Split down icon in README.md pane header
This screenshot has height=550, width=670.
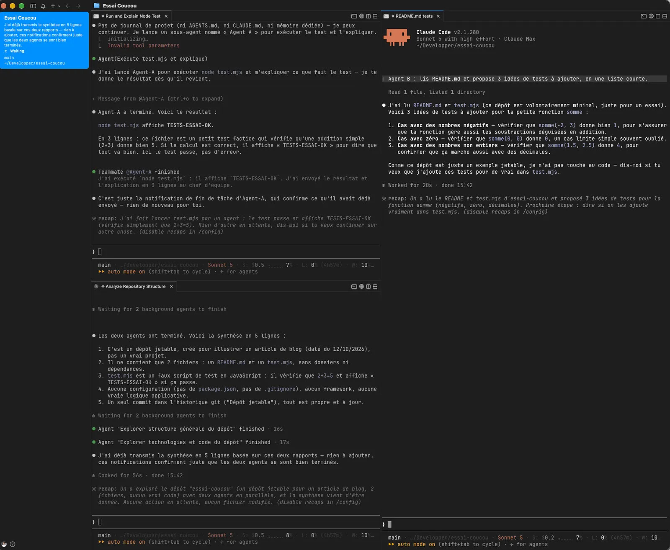pyautogui.click(x=665, y=16)
